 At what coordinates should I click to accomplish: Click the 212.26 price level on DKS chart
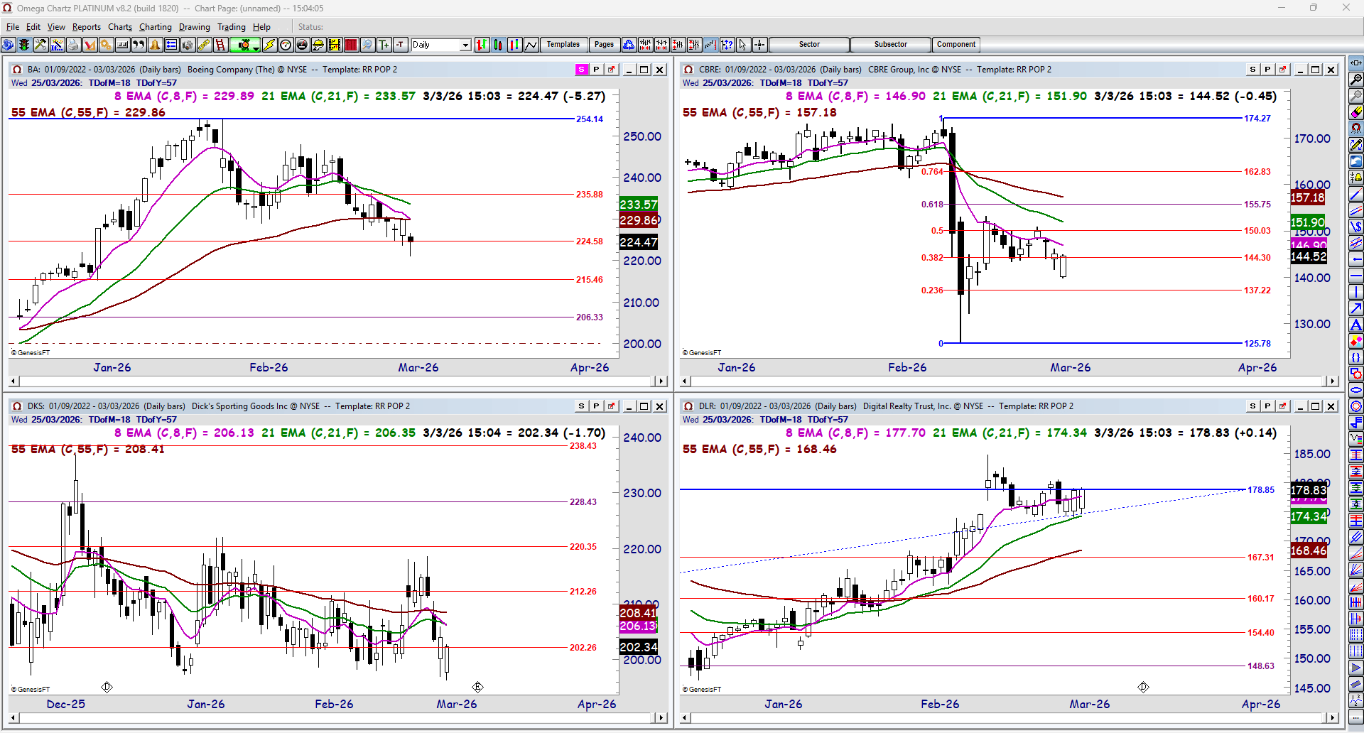click(583, 592)
